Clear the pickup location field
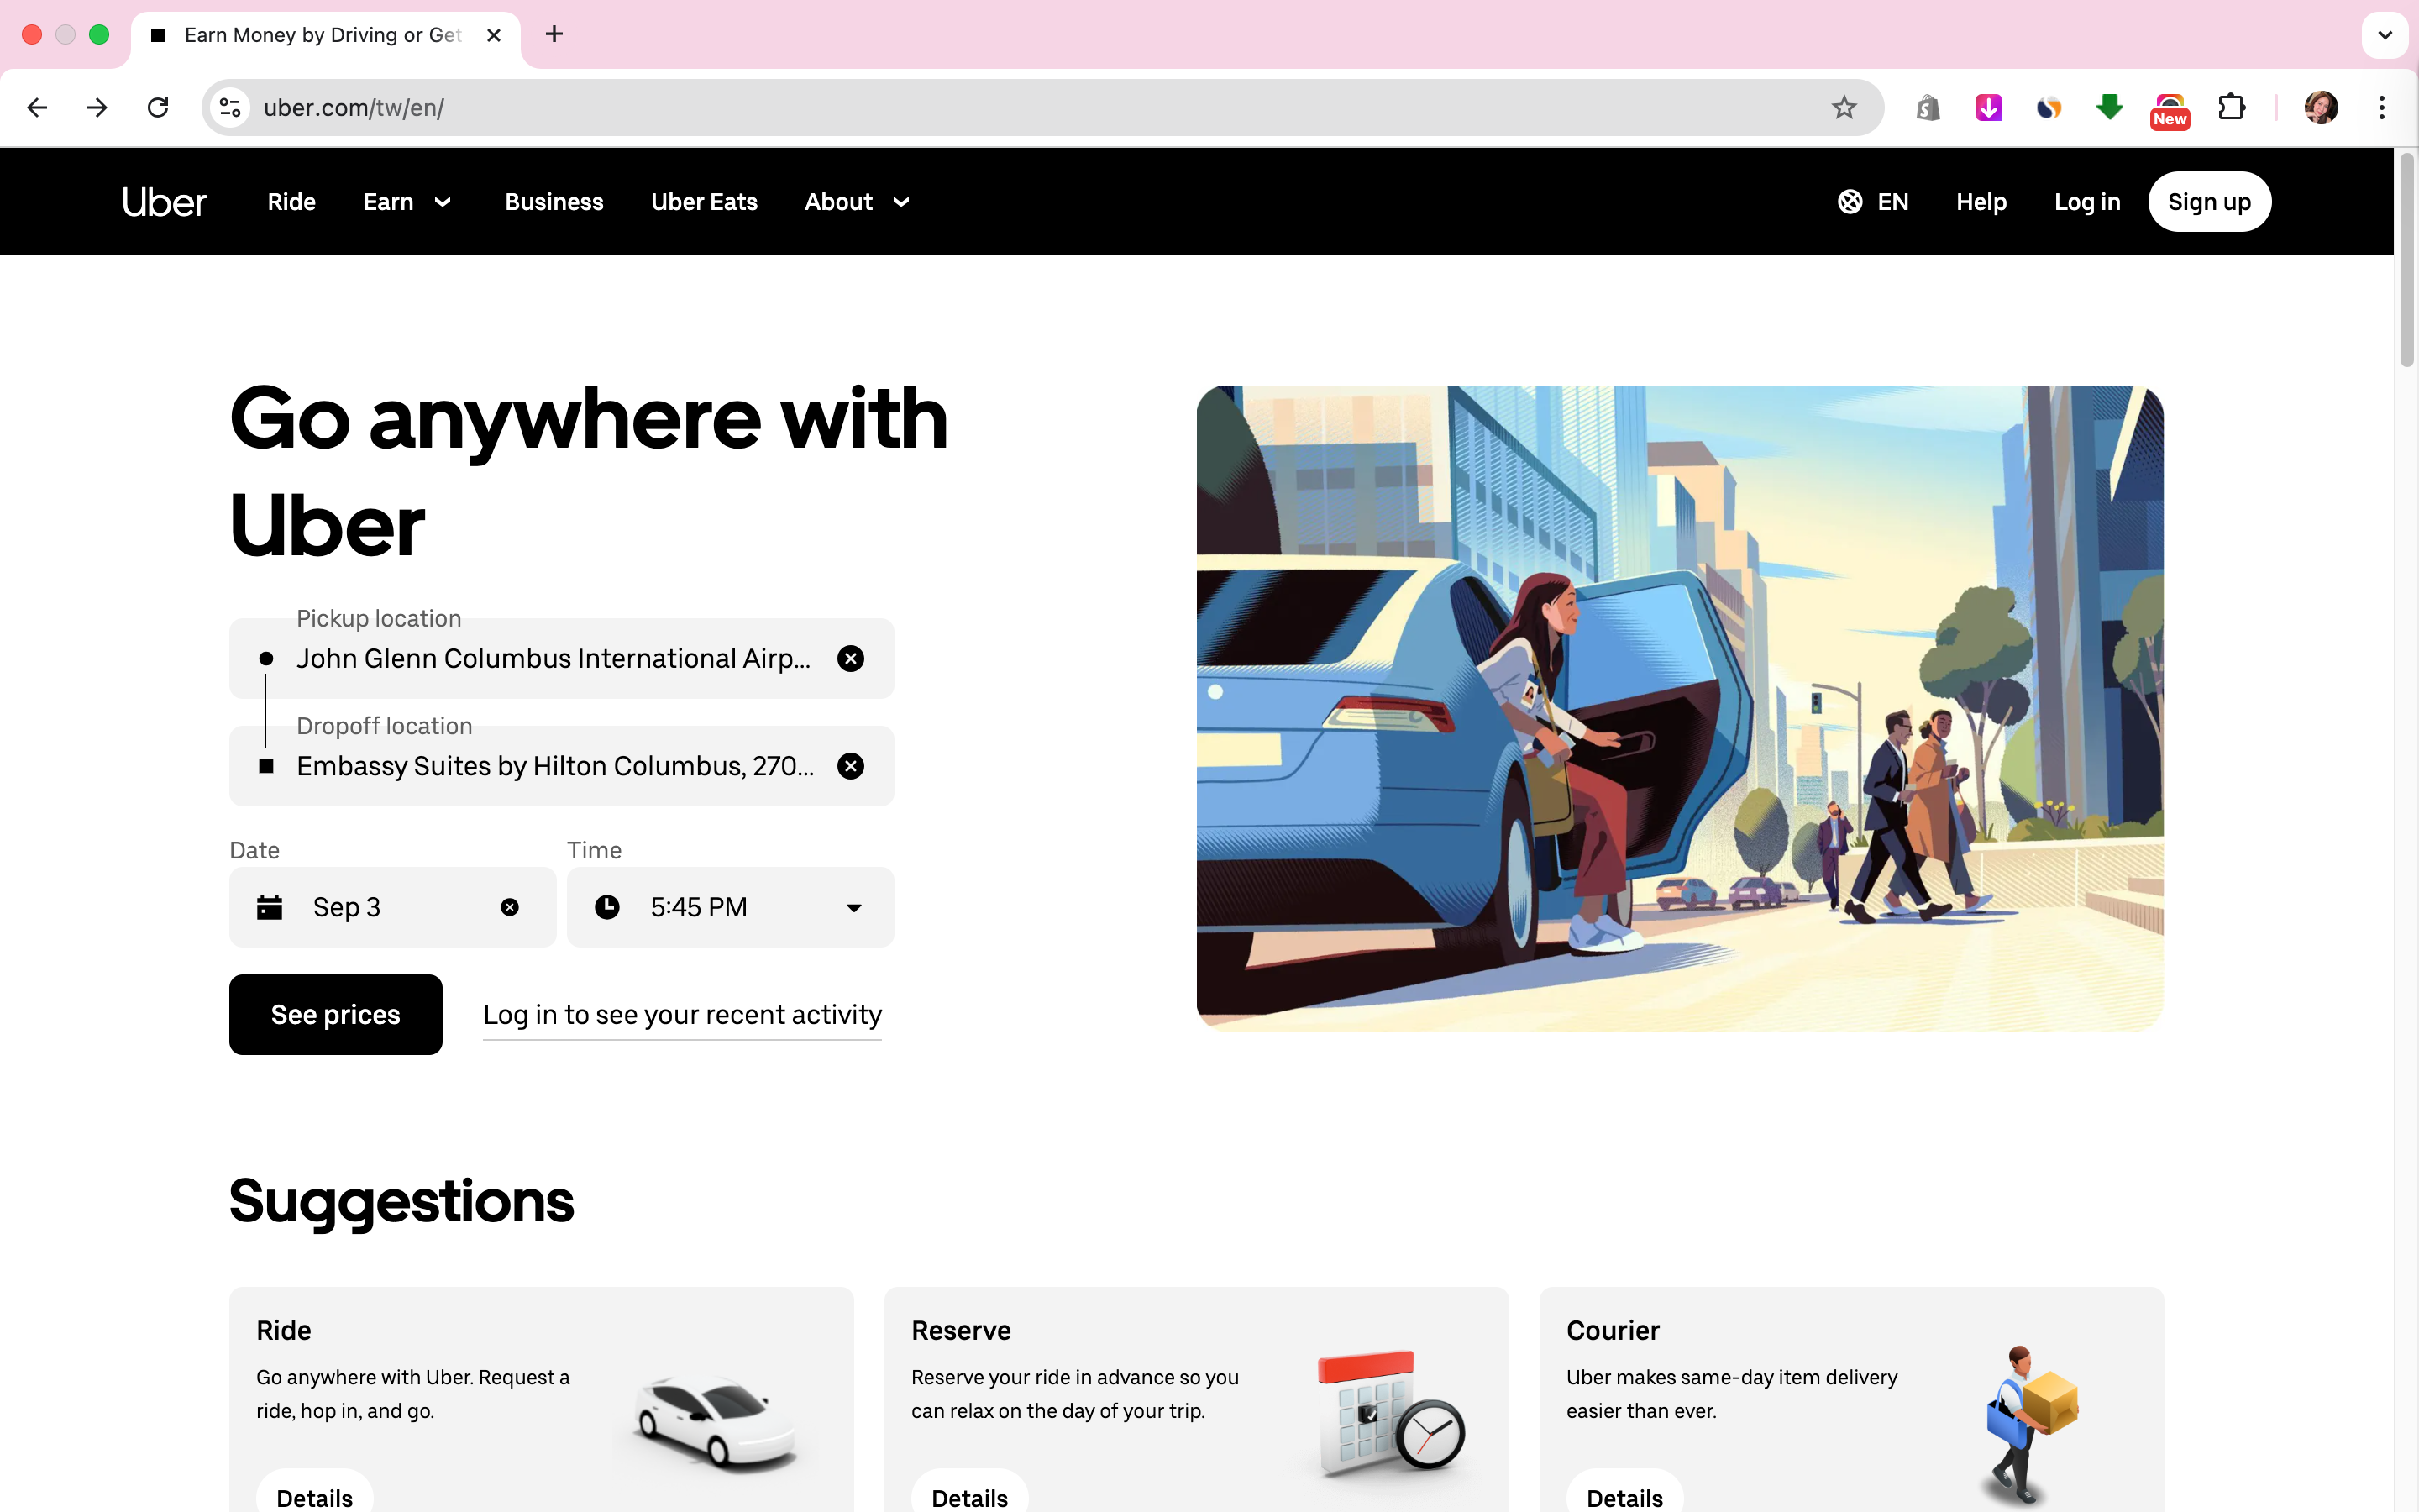This screenshot has width=2419, height=1512. pos(850,659)
